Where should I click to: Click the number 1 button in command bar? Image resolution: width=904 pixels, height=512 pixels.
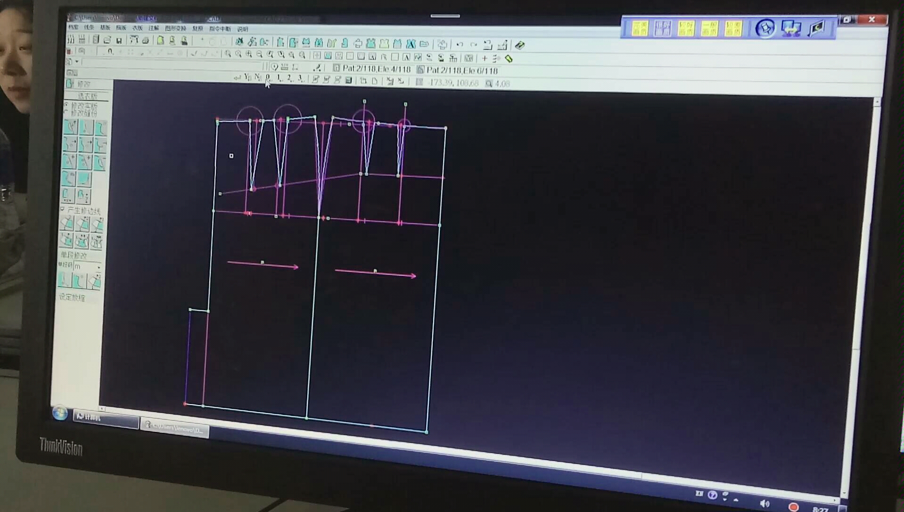pyautogui.click(x=279, y=78)
